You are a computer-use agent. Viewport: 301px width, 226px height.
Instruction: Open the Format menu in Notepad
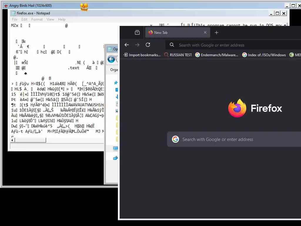point(37,19)
